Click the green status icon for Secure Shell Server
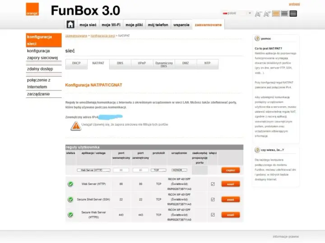Screen dimensions: 325x243 [x=70, y=199]
